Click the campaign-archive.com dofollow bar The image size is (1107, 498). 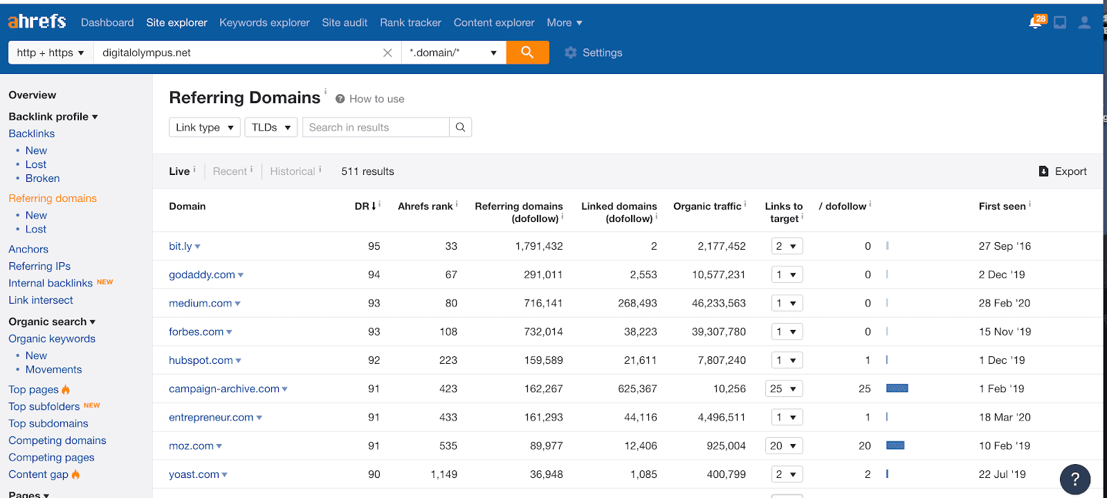point(897,389)
